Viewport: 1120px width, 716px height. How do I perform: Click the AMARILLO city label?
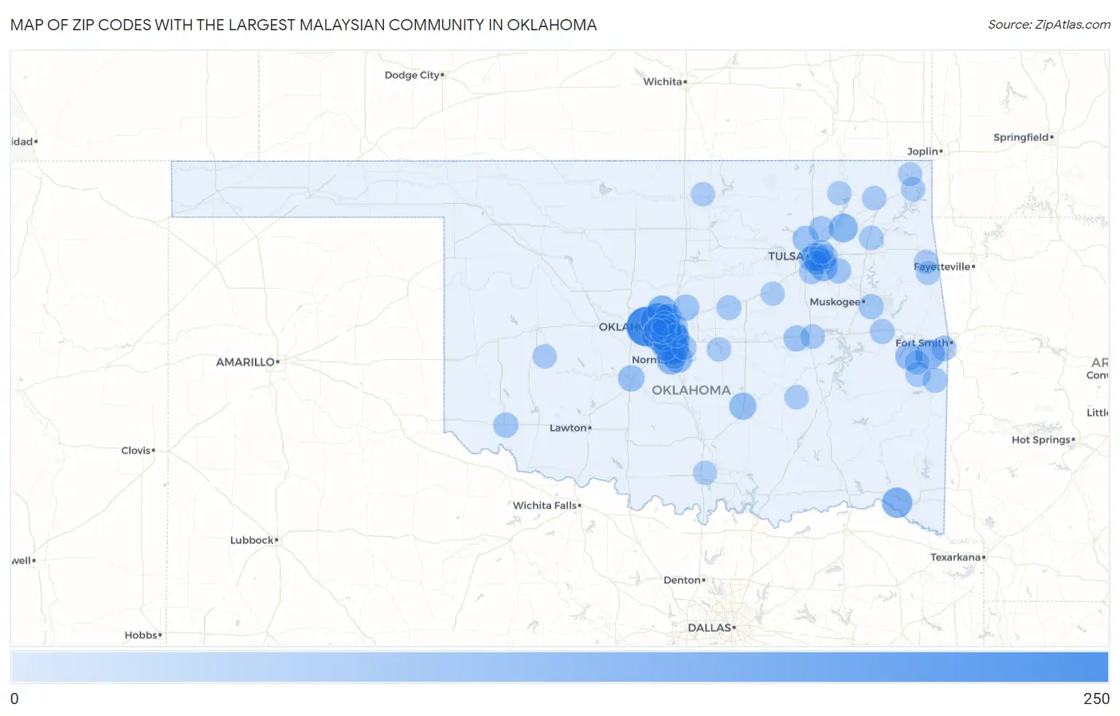[x=245, y=362]
